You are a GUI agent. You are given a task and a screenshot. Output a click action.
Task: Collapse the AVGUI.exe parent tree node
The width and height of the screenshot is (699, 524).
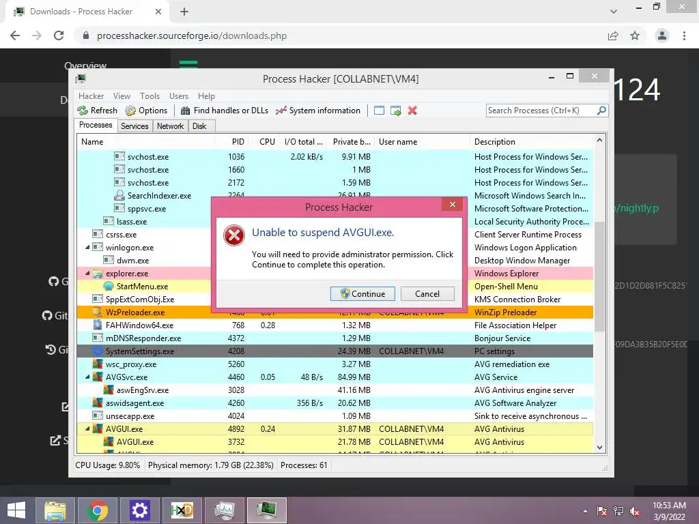tap(87, 428)
